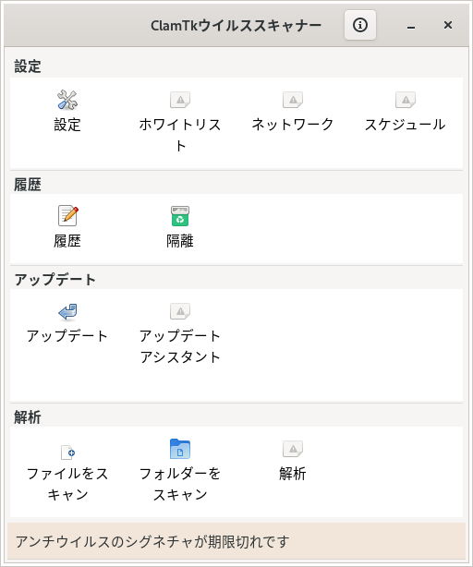Open the 設定 wrench and screwdriver icon
473x567 pixels.
click(67, 100)
